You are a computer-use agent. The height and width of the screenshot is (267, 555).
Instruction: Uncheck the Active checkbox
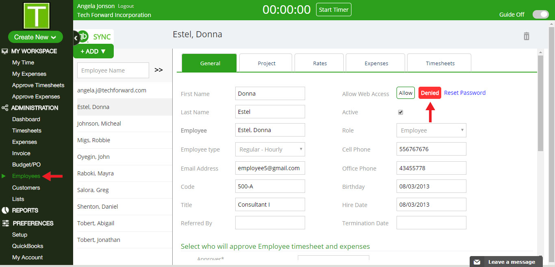(x=401, y=112)
